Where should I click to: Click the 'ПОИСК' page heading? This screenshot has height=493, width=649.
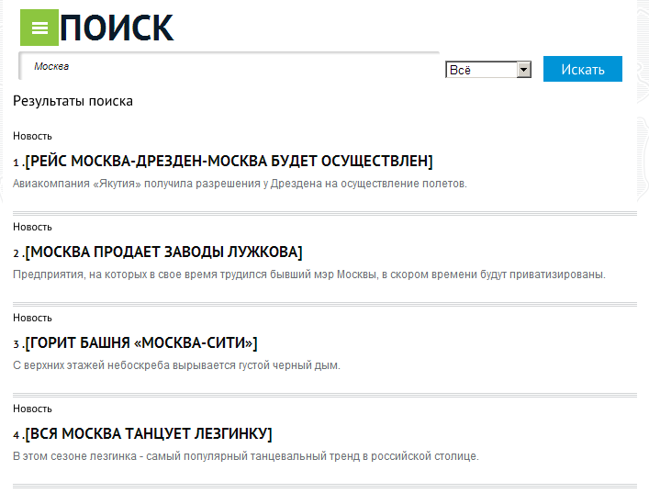click(117, 28)
